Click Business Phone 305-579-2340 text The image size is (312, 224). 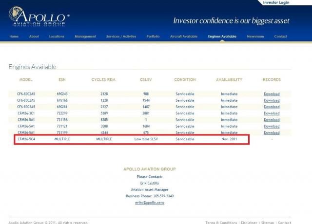coord(150,196)
